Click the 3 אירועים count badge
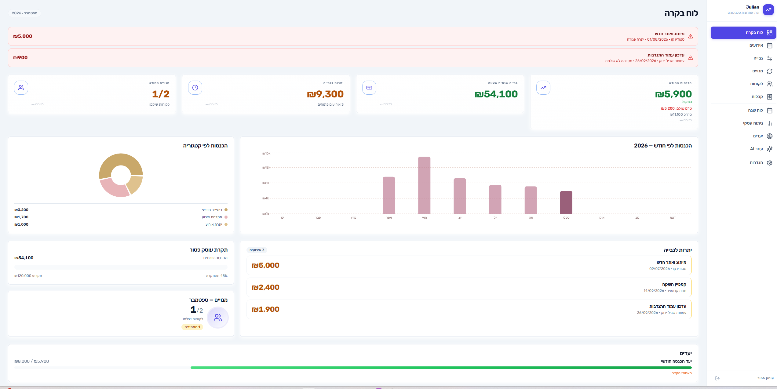Image resolution: width=777 pixels, height=389 pixels. (257, 250)
